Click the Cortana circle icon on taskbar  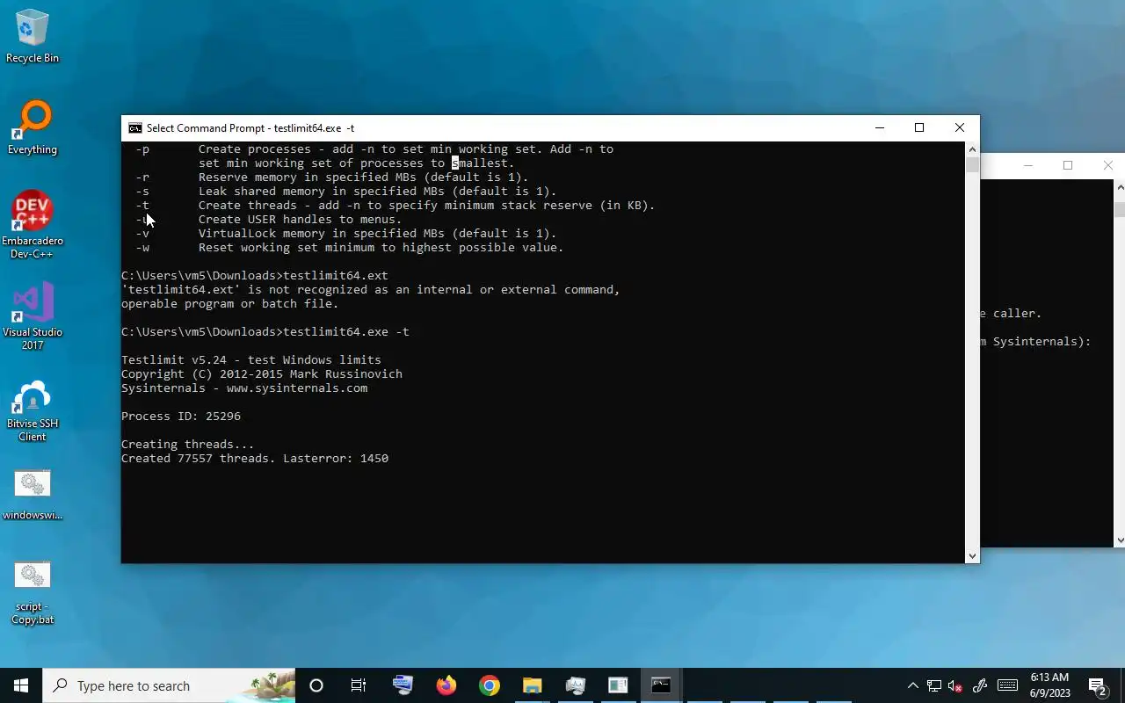pos(316,685)
